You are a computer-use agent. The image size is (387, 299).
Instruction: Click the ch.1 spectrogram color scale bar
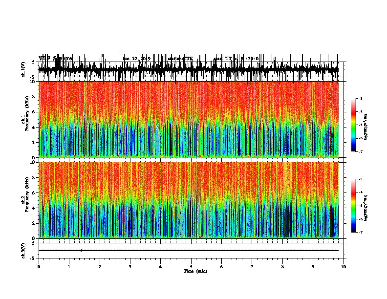coord(354,125)
